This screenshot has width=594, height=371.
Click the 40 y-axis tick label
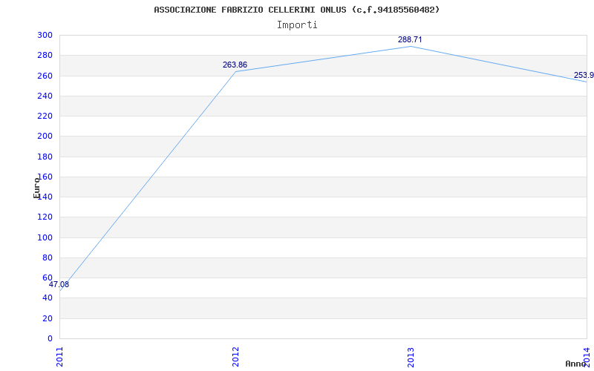coord(48,298)
